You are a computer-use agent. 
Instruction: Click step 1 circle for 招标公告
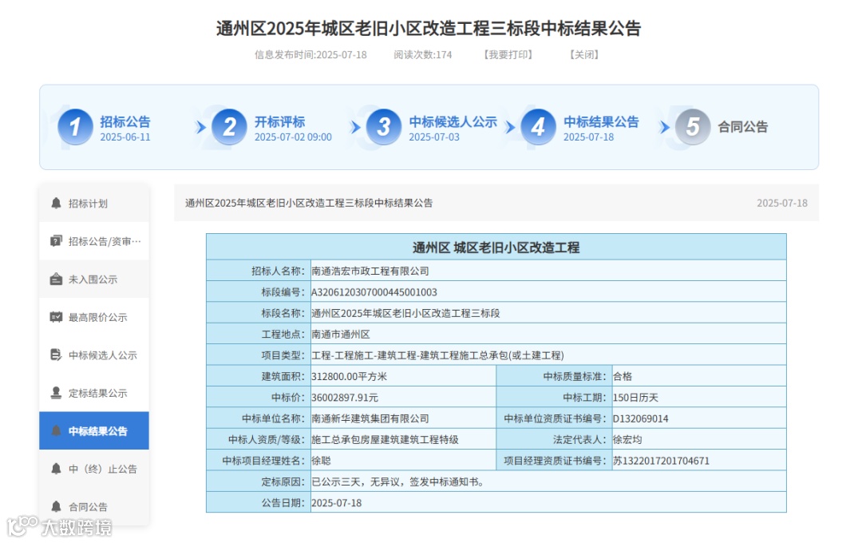click(75, 127)
